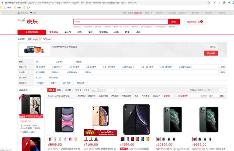This screenshot has height=151, width=234.
Task: Open the 企业采购 dropdown in top bar
Action: coord(184,13)
